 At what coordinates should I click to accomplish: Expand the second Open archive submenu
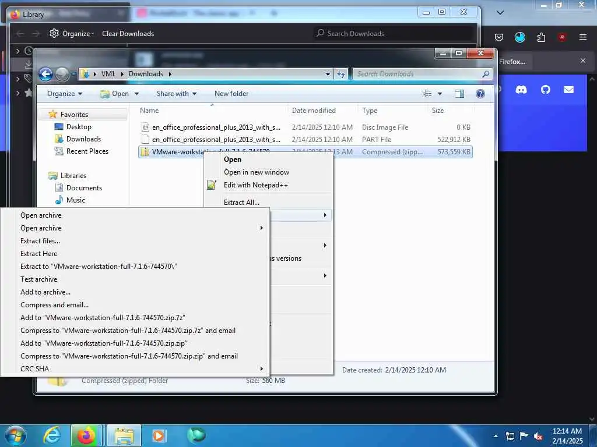[135, 228]
